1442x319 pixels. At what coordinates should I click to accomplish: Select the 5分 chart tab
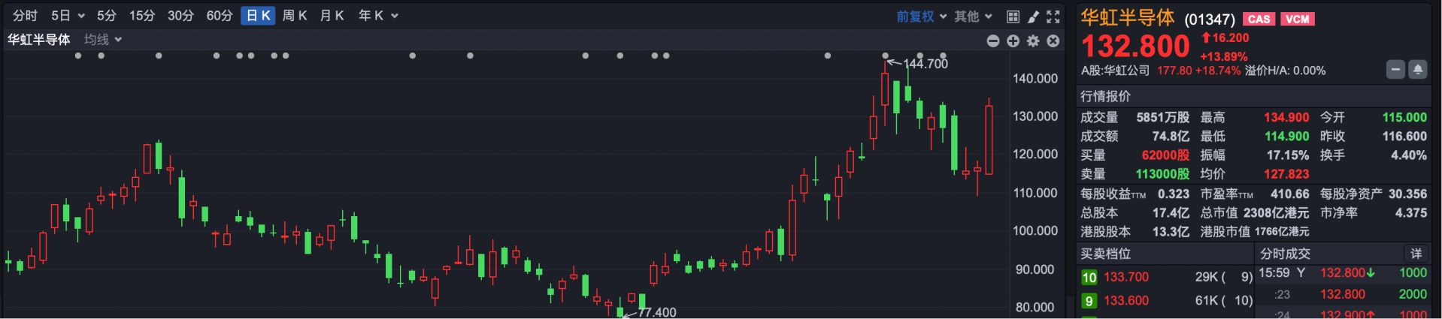coord(107,16)
